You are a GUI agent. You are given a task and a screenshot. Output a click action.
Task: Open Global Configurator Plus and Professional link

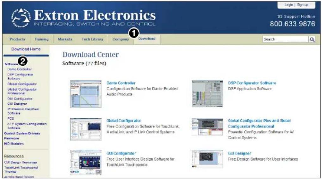tap(259, 124)
